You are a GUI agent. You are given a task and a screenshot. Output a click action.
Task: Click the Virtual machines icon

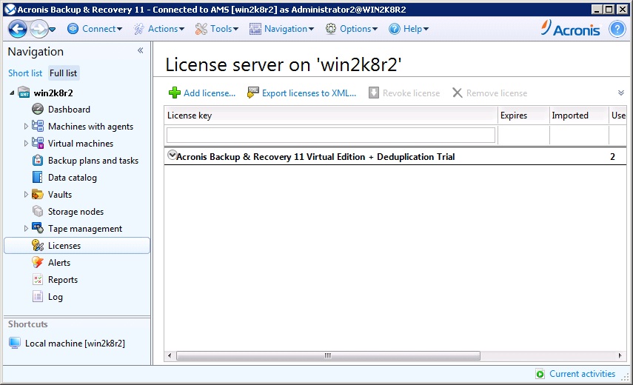point(38,143)
